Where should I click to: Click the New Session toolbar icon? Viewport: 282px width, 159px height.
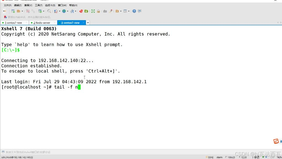[13, 11]
